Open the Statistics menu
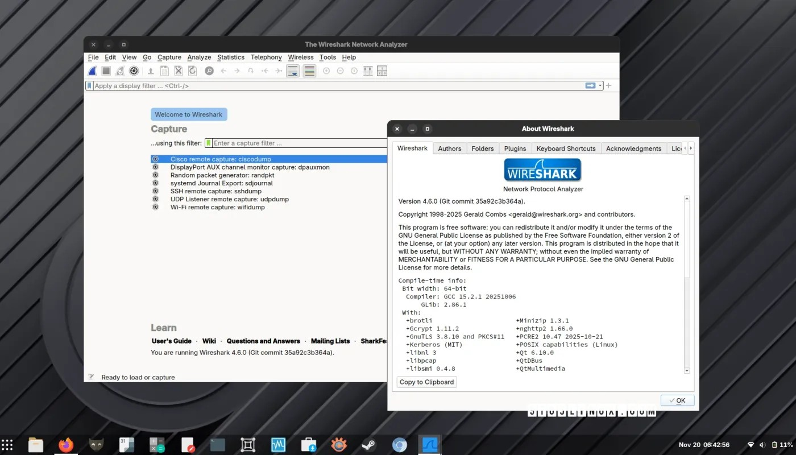The width and height of the screenshot is (796, 455). point(230,57)
